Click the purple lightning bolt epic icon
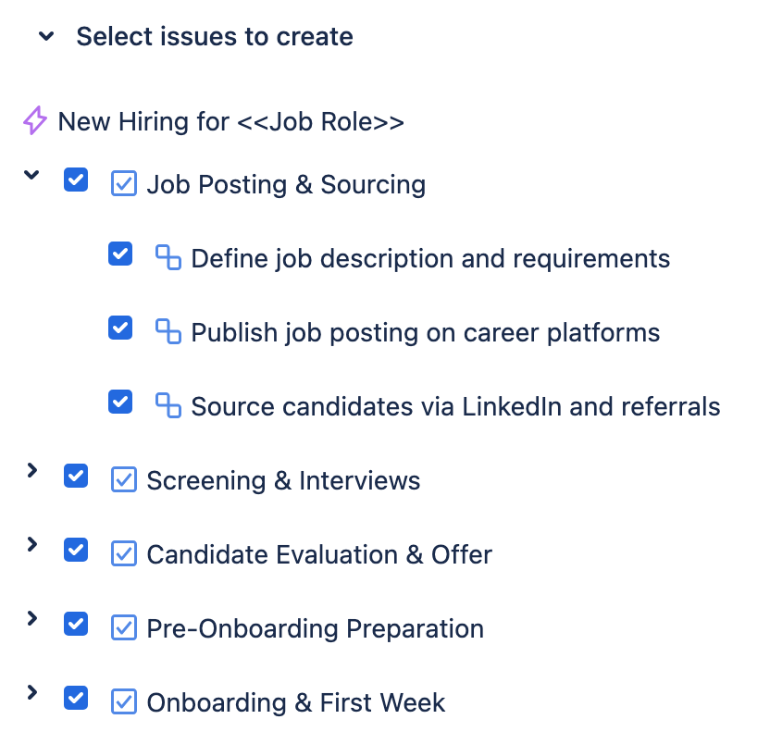The width and height of the screenshot is (770, 744). click(34, 121)
